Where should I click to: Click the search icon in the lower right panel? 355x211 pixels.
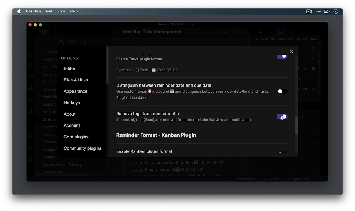[x=301, y=117]
